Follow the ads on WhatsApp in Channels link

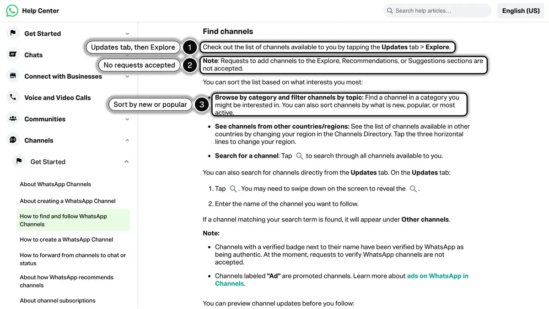(342, 280)
